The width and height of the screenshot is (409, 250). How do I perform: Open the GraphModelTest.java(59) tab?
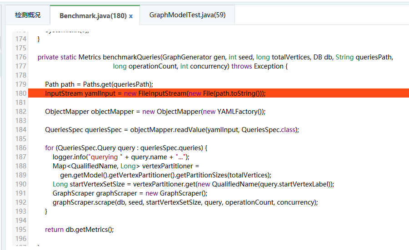coord(187,15)
